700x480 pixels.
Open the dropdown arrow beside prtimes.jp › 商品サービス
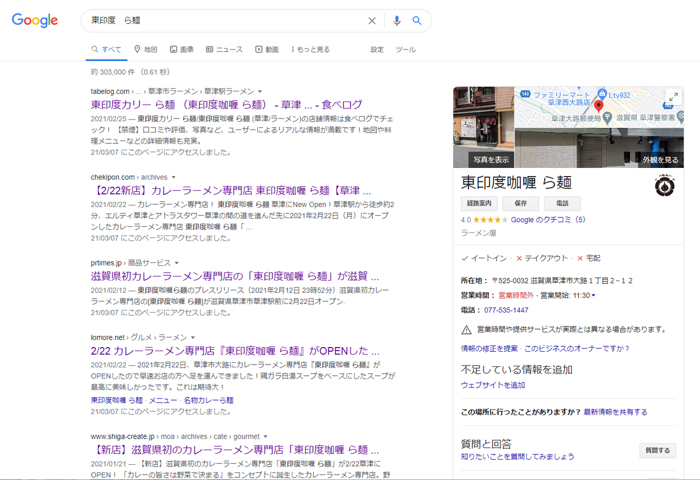(x=177, y=263)
